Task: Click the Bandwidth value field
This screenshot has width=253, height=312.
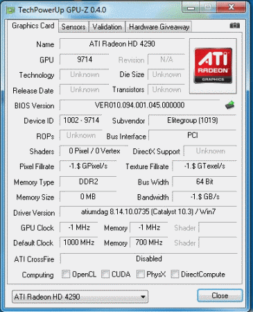Action: pos(204,197)
